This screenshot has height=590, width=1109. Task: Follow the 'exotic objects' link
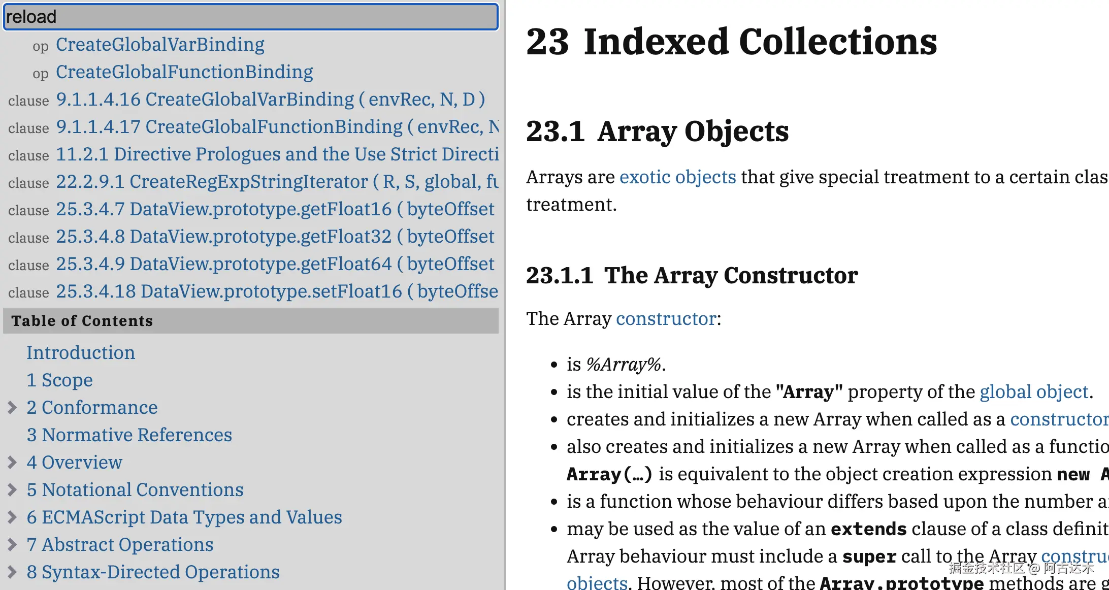tap(677, 177)
